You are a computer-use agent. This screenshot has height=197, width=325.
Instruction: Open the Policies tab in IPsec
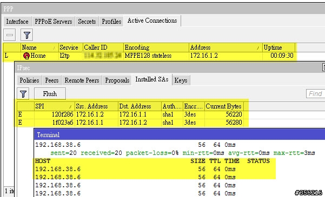[29, 80]
